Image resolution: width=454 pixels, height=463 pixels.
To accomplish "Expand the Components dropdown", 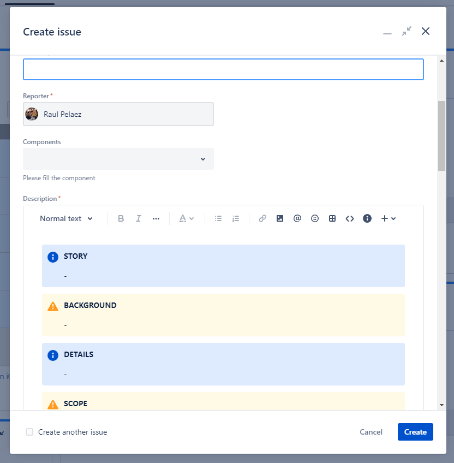I will [118, 159].
